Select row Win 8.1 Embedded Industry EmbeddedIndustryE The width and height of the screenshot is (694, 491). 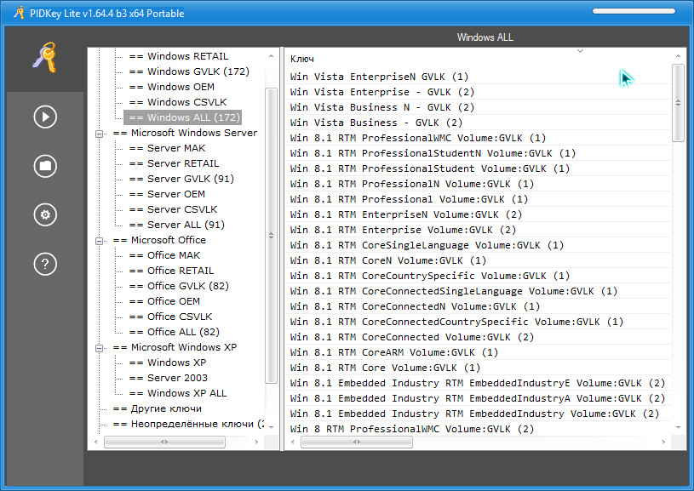[x=478, y=383]
